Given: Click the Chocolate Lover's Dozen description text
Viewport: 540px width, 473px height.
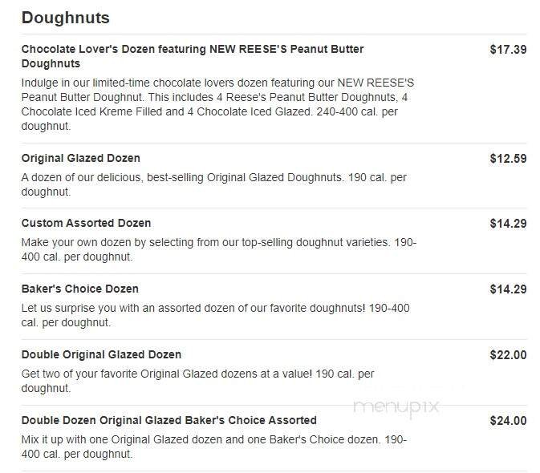Looking at the screenshot, I should point(217,104).
